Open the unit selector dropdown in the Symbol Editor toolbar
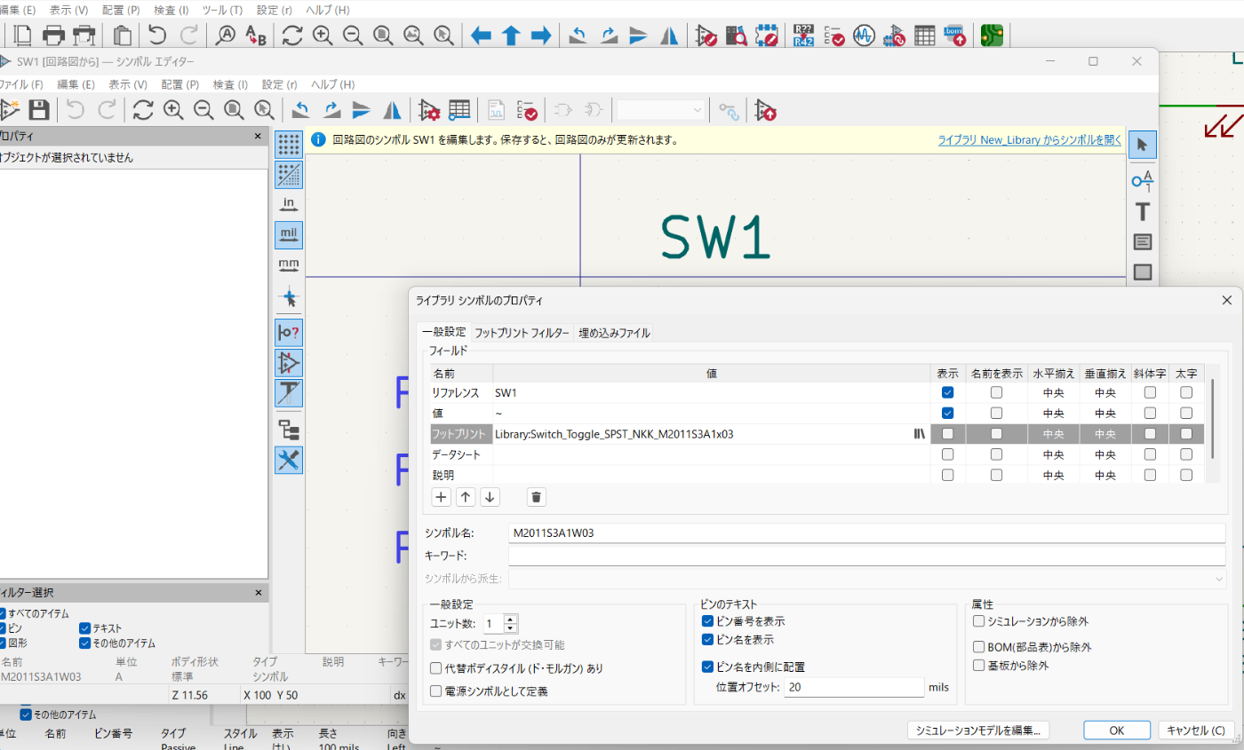This screenshot has width=1244, height=750. [663, 110]
